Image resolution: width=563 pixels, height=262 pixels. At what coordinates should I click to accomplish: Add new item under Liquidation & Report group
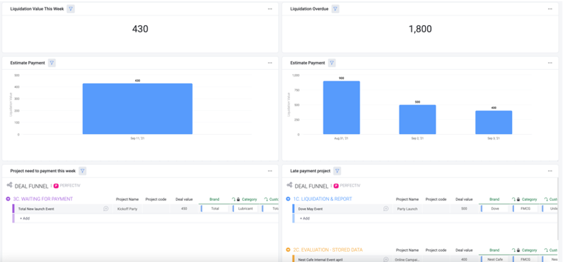pos(305,219)
